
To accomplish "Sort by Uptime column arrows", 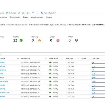I will pyautogui.click(x=88, y=59).
